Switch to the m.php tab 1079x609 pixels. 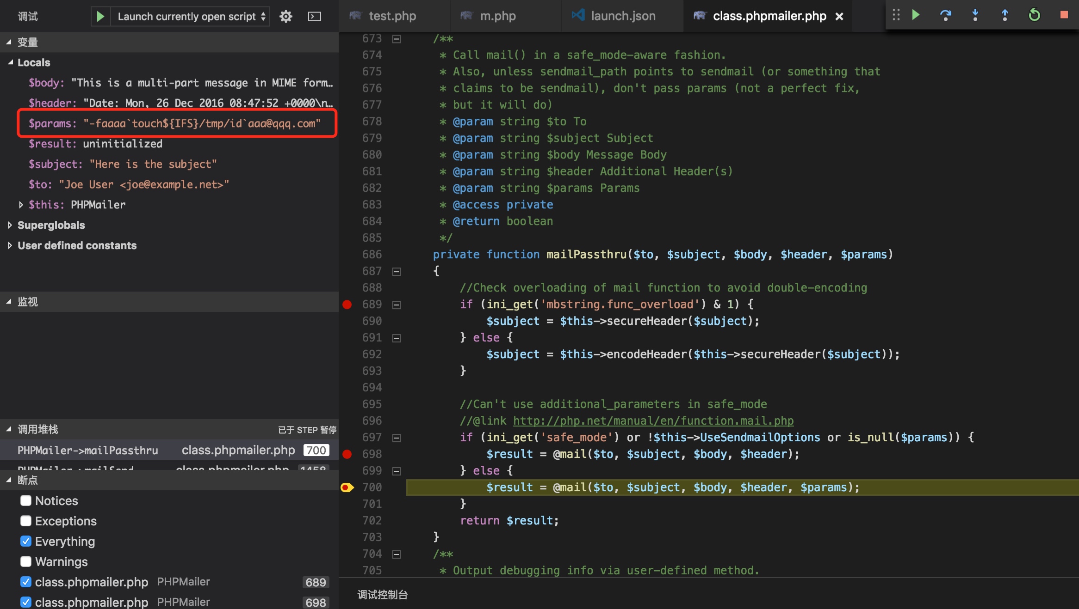(x=505, y=16)
